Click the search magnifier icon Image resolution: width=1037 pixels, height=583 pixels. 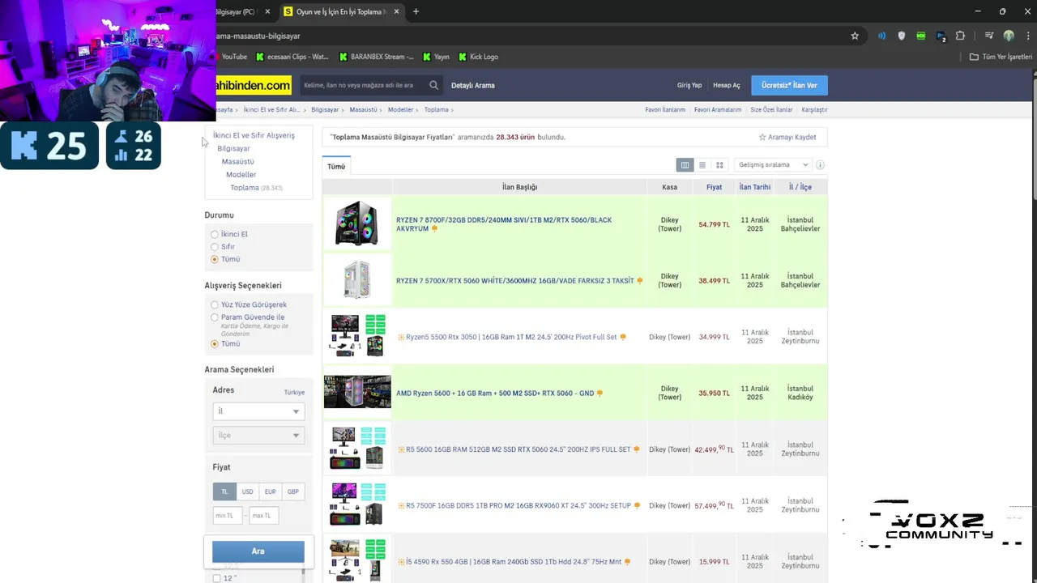point(434,85)
